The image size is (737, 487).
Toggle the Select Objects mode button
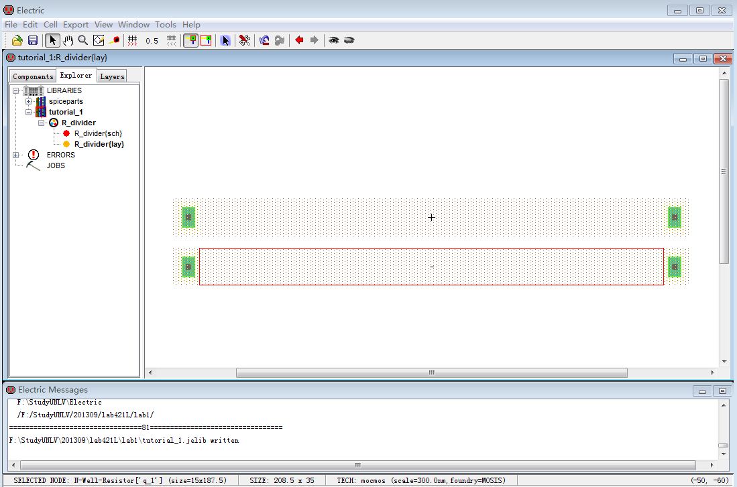coord(191,40)
